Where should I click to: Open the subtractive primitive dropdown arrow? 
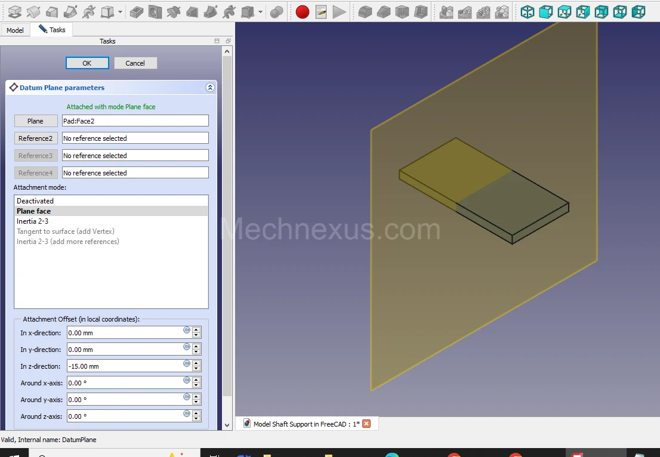tap(260, 12)
